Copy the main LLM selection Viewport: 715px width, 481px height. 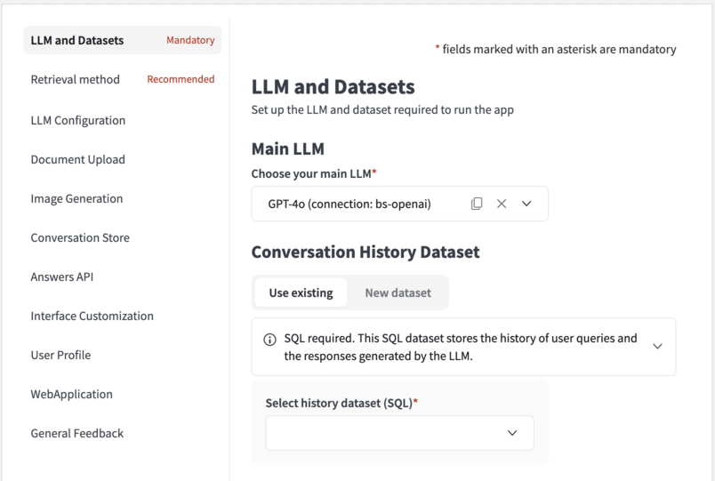(x=477, y=204)
